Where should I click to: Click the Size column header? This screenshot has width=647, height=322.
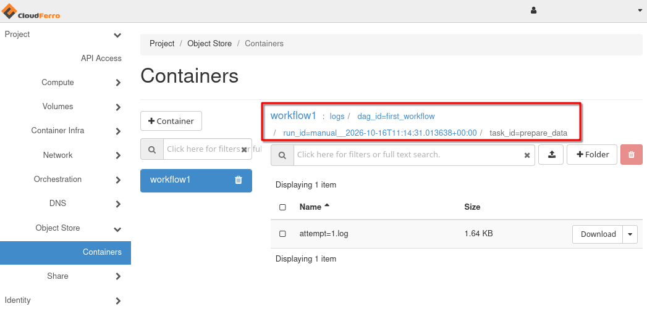point(472,207)
